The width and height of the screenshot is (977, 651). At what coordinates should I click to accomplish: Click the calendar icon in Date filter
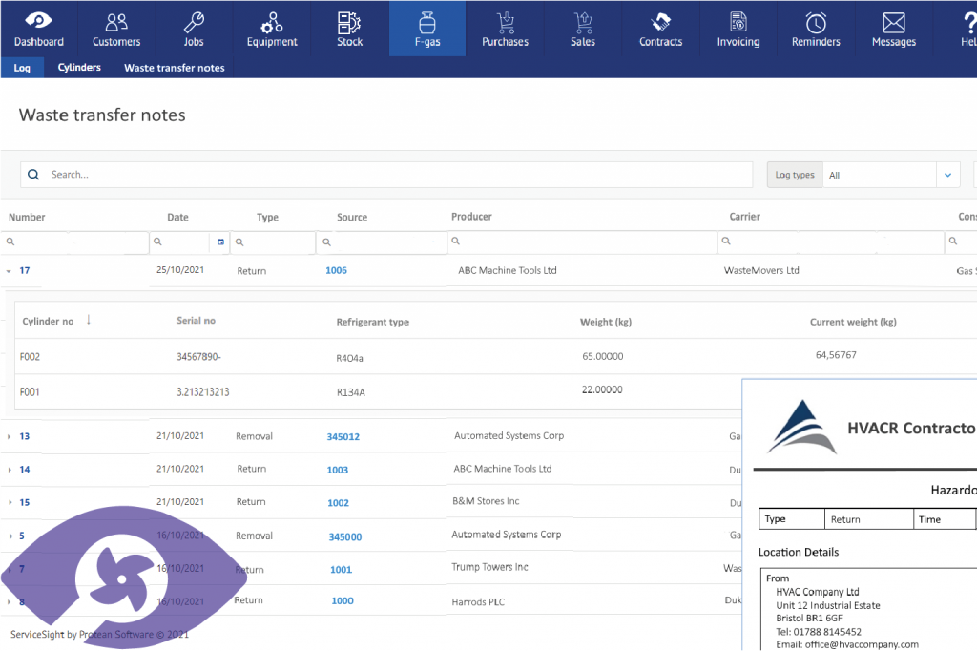220,241
